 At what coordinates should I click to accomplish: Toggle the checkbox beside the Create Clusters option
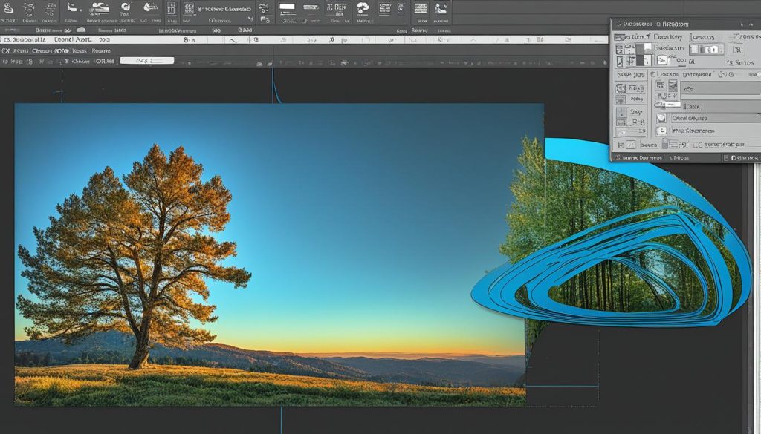click(x=662, y=118)
